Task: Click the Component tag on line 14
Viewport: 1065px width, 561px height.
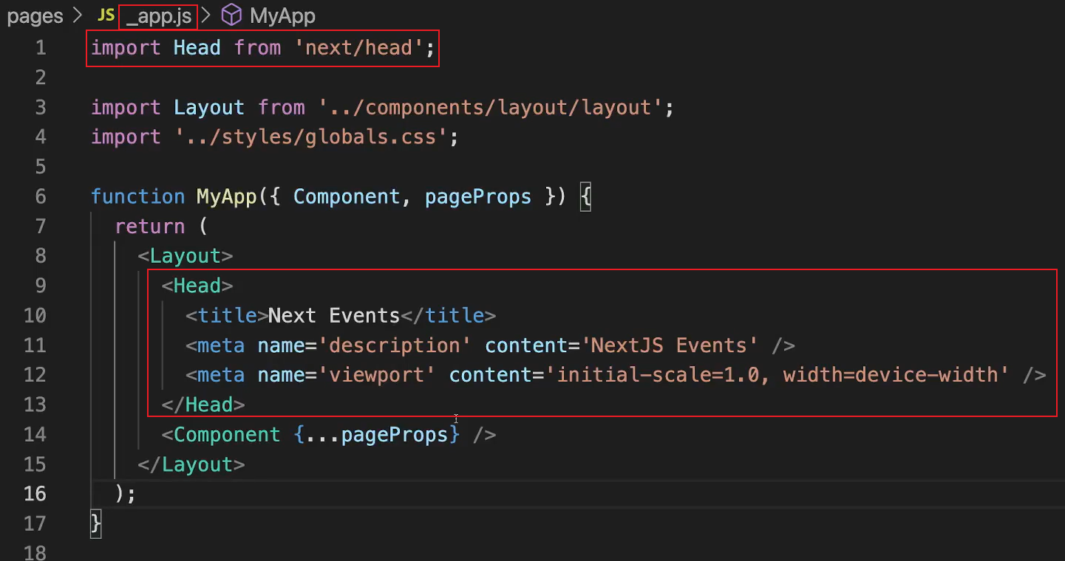Action: click(x=227, y=434)
